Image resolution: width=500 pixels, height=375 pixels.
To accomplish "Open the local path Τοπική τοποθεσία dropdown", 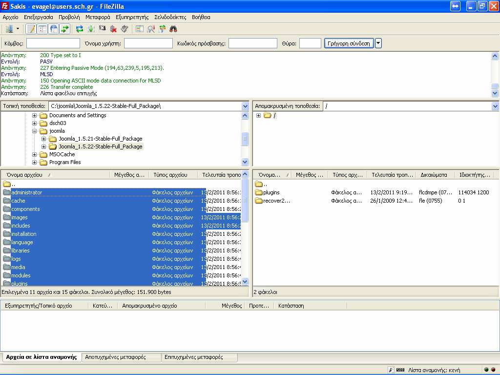I will tap(245, 106).
